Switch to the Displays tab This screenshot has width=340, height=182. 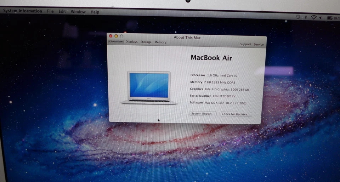coord(131,42)
